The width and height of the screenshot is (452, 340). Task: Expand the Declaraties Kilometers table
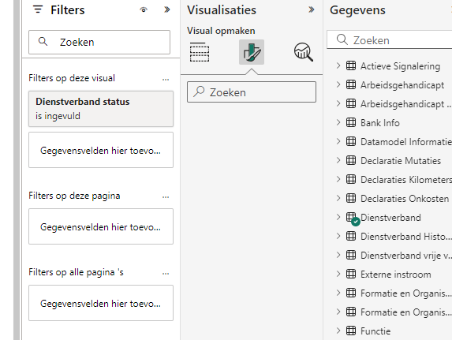pos(338,179)
